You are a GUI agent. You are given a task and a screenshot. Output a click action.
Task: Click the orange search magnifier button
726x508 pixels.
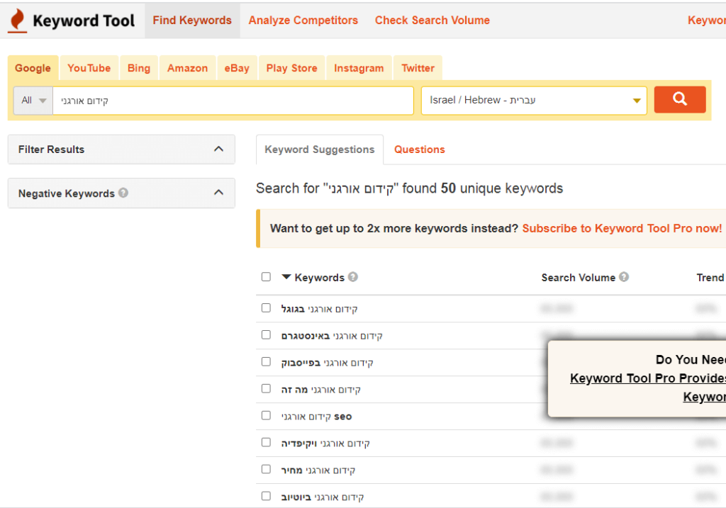coord(680,99)
